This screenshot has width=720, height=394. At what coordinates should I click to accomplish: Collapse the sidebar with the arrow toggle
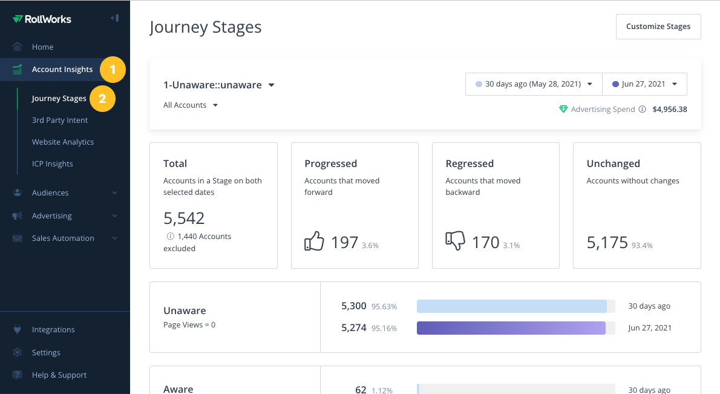[114, 18]
